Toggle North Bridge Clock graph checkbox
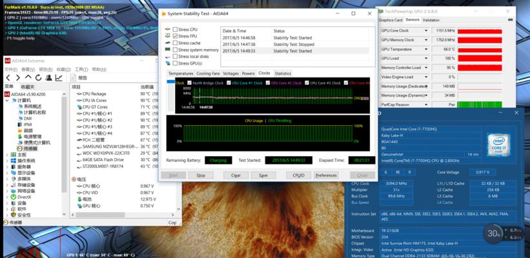The image size is (530, 258). [189, 83]
